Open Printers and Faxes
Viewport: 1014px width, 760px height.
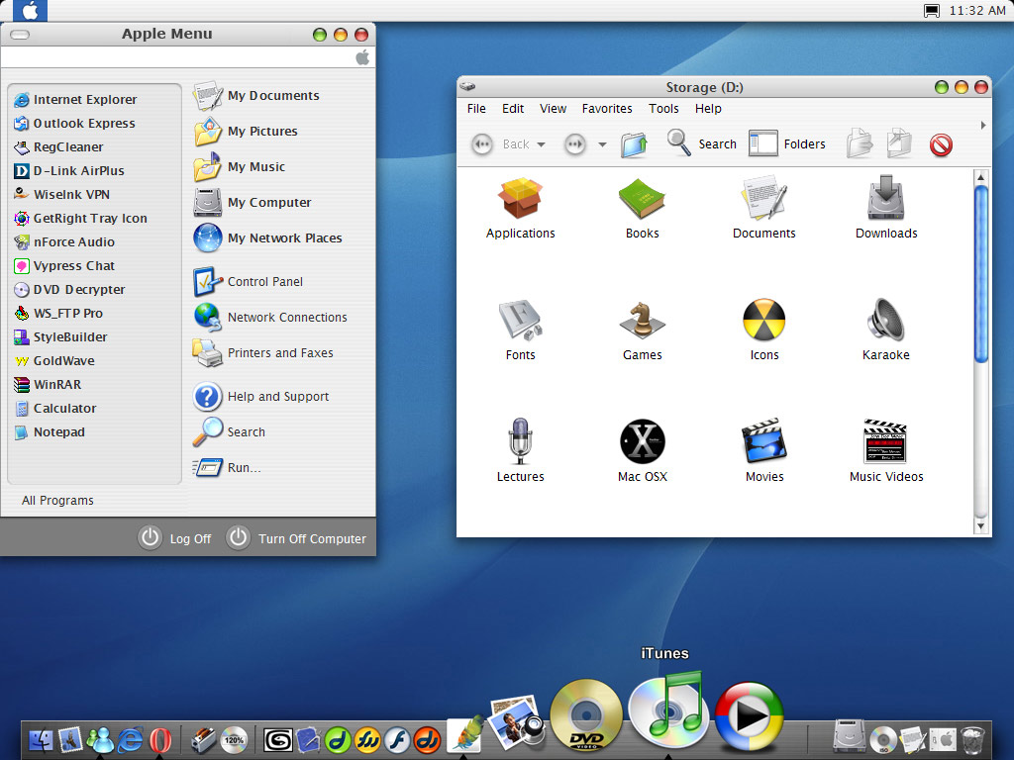263,353
